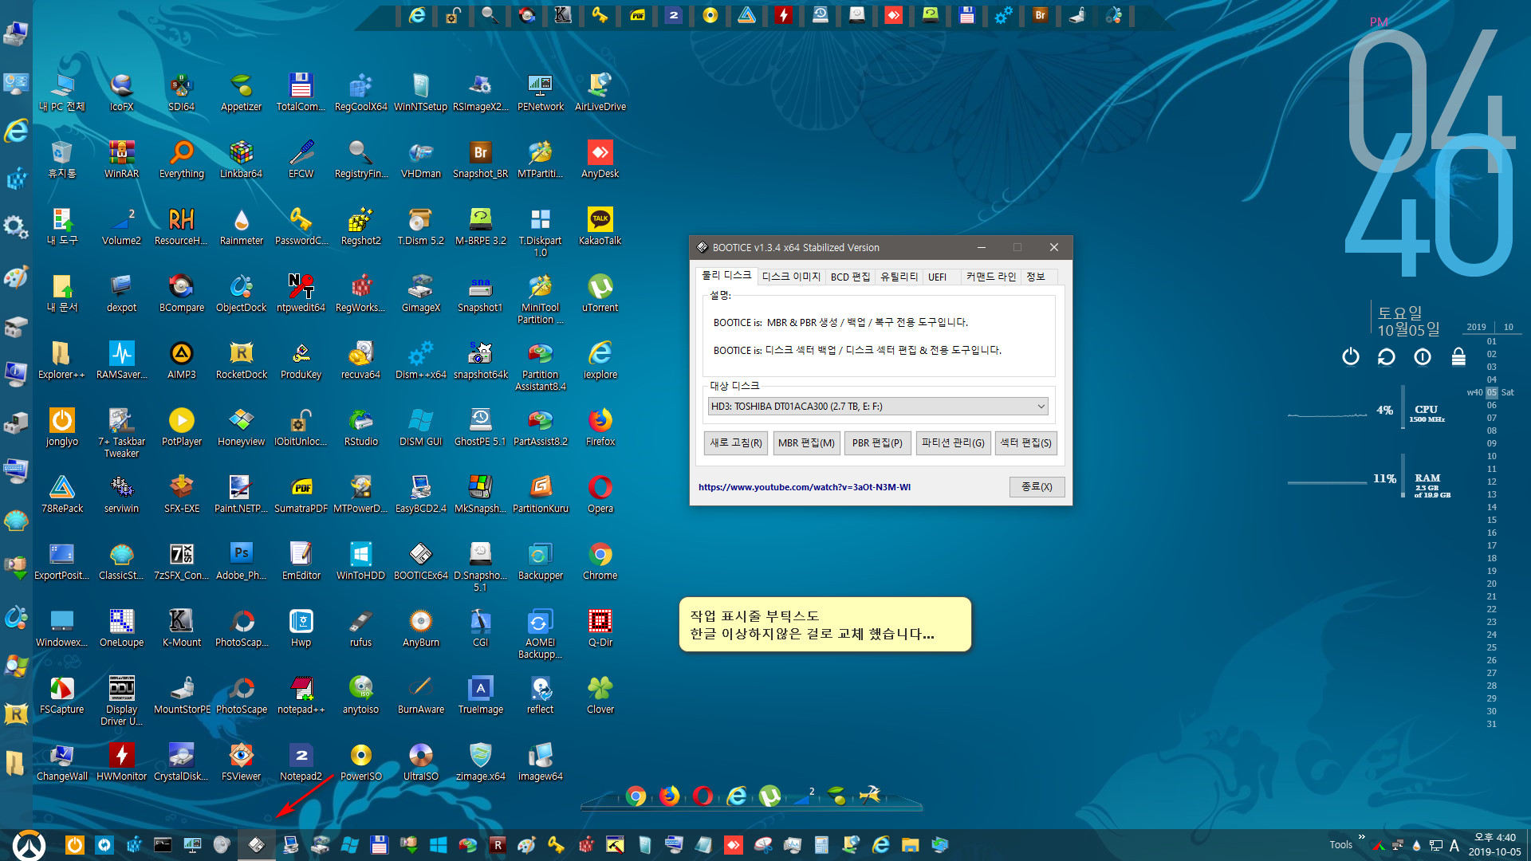
Task: Open the Q-Dir desktop shortcut
Action: (600, 627)
